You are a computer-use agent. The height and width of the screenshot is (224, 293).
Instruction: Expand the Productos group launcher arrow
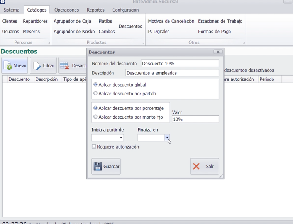[x=144, y=43]
